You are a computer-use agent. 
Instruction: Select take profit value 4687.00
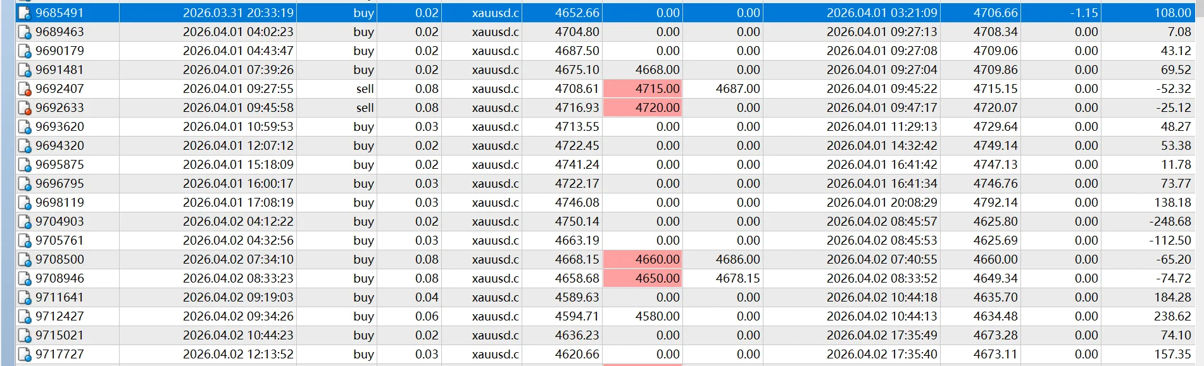(x=738, y=88)
